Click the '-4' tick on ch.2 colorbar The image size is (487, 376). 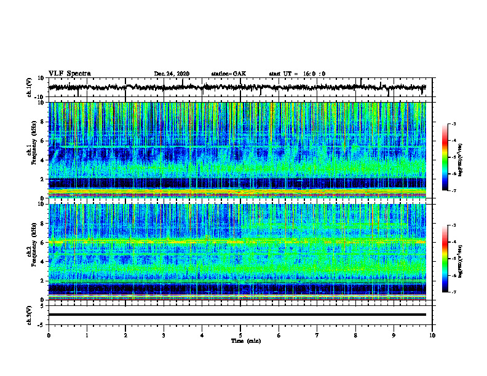(x=453, y=242)
